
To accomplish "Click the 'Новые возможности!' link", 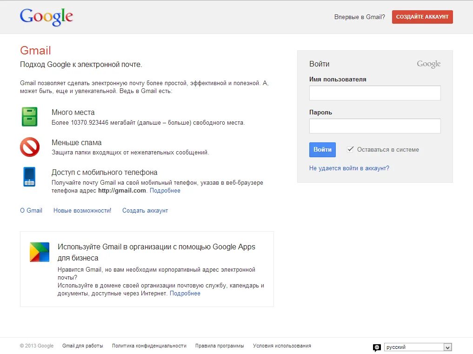I will (x=82, y=211).
